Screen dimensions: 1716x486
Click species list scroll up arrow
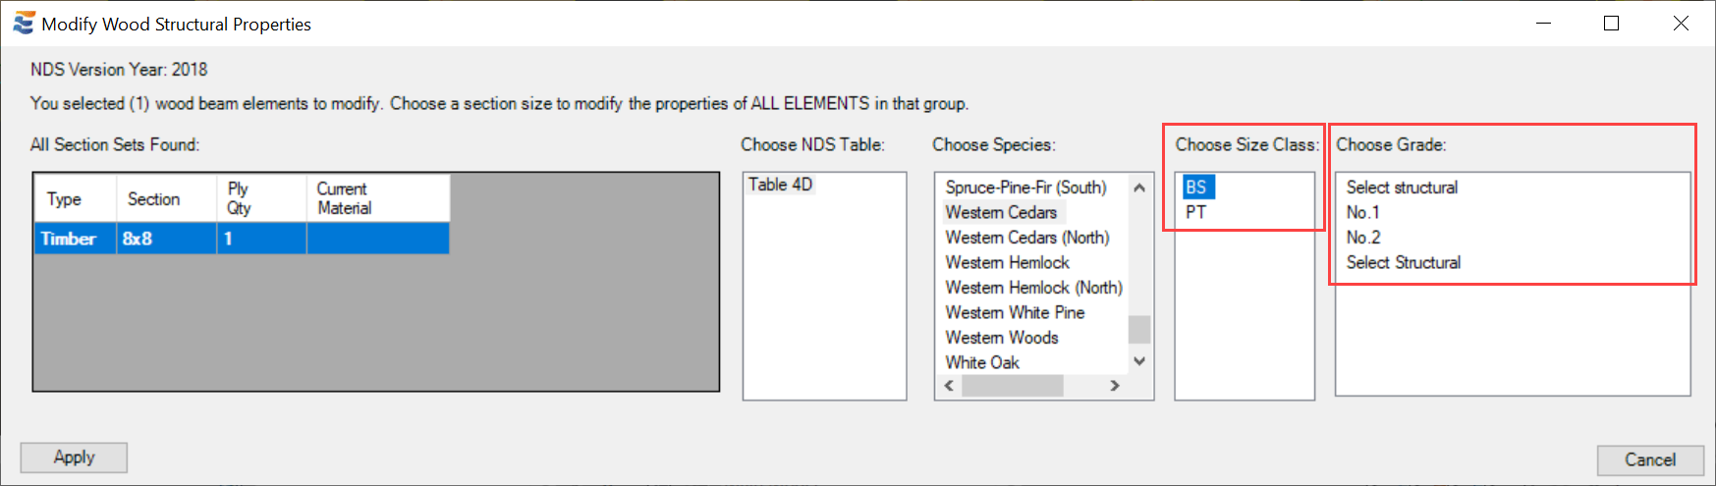(x=1139, y=188)
